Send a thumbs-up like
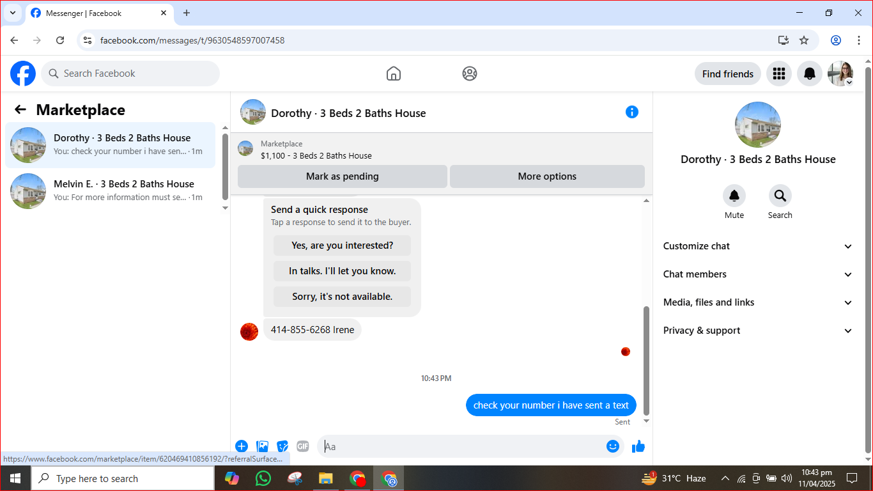Screen dimensions: 873x491 coord(638,446)
